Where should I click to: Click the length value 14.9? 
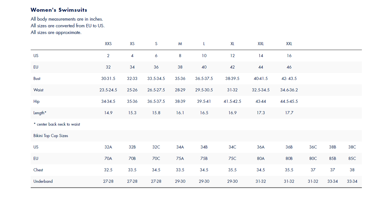click(108, 113)
